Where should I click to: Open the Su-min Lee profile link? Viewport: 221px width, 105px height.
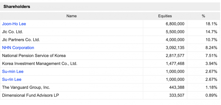pyautogui.click(x=13, y=71)
